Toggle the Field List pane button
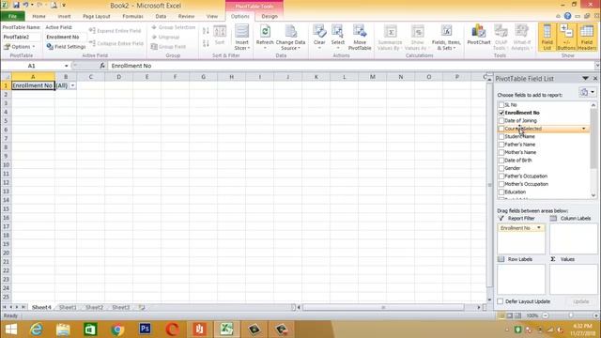The image size is (601, 338). tap(547, 38)
